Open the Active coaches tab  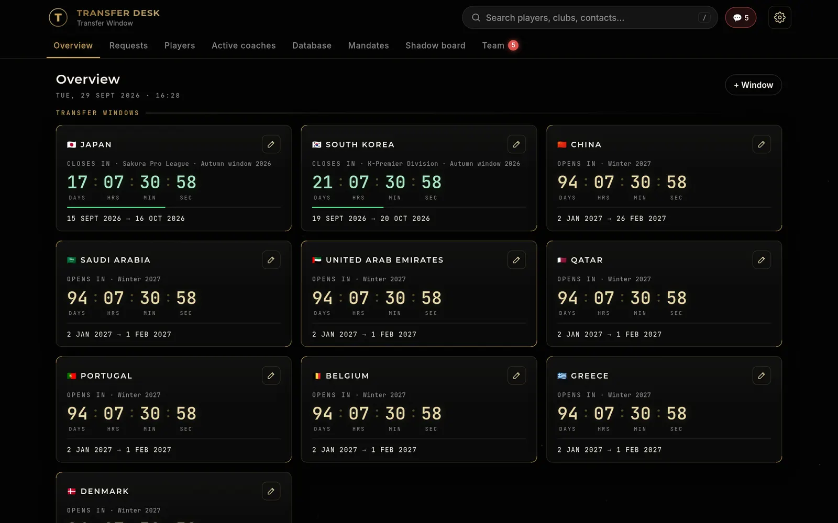[x=244, y=46]
